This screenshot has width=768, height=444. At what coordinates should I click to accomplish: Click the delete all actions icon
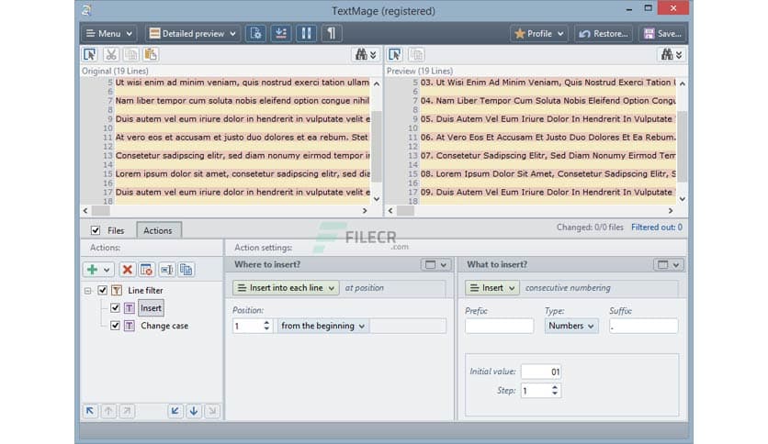pyautogui.click(x=146, y=270)
